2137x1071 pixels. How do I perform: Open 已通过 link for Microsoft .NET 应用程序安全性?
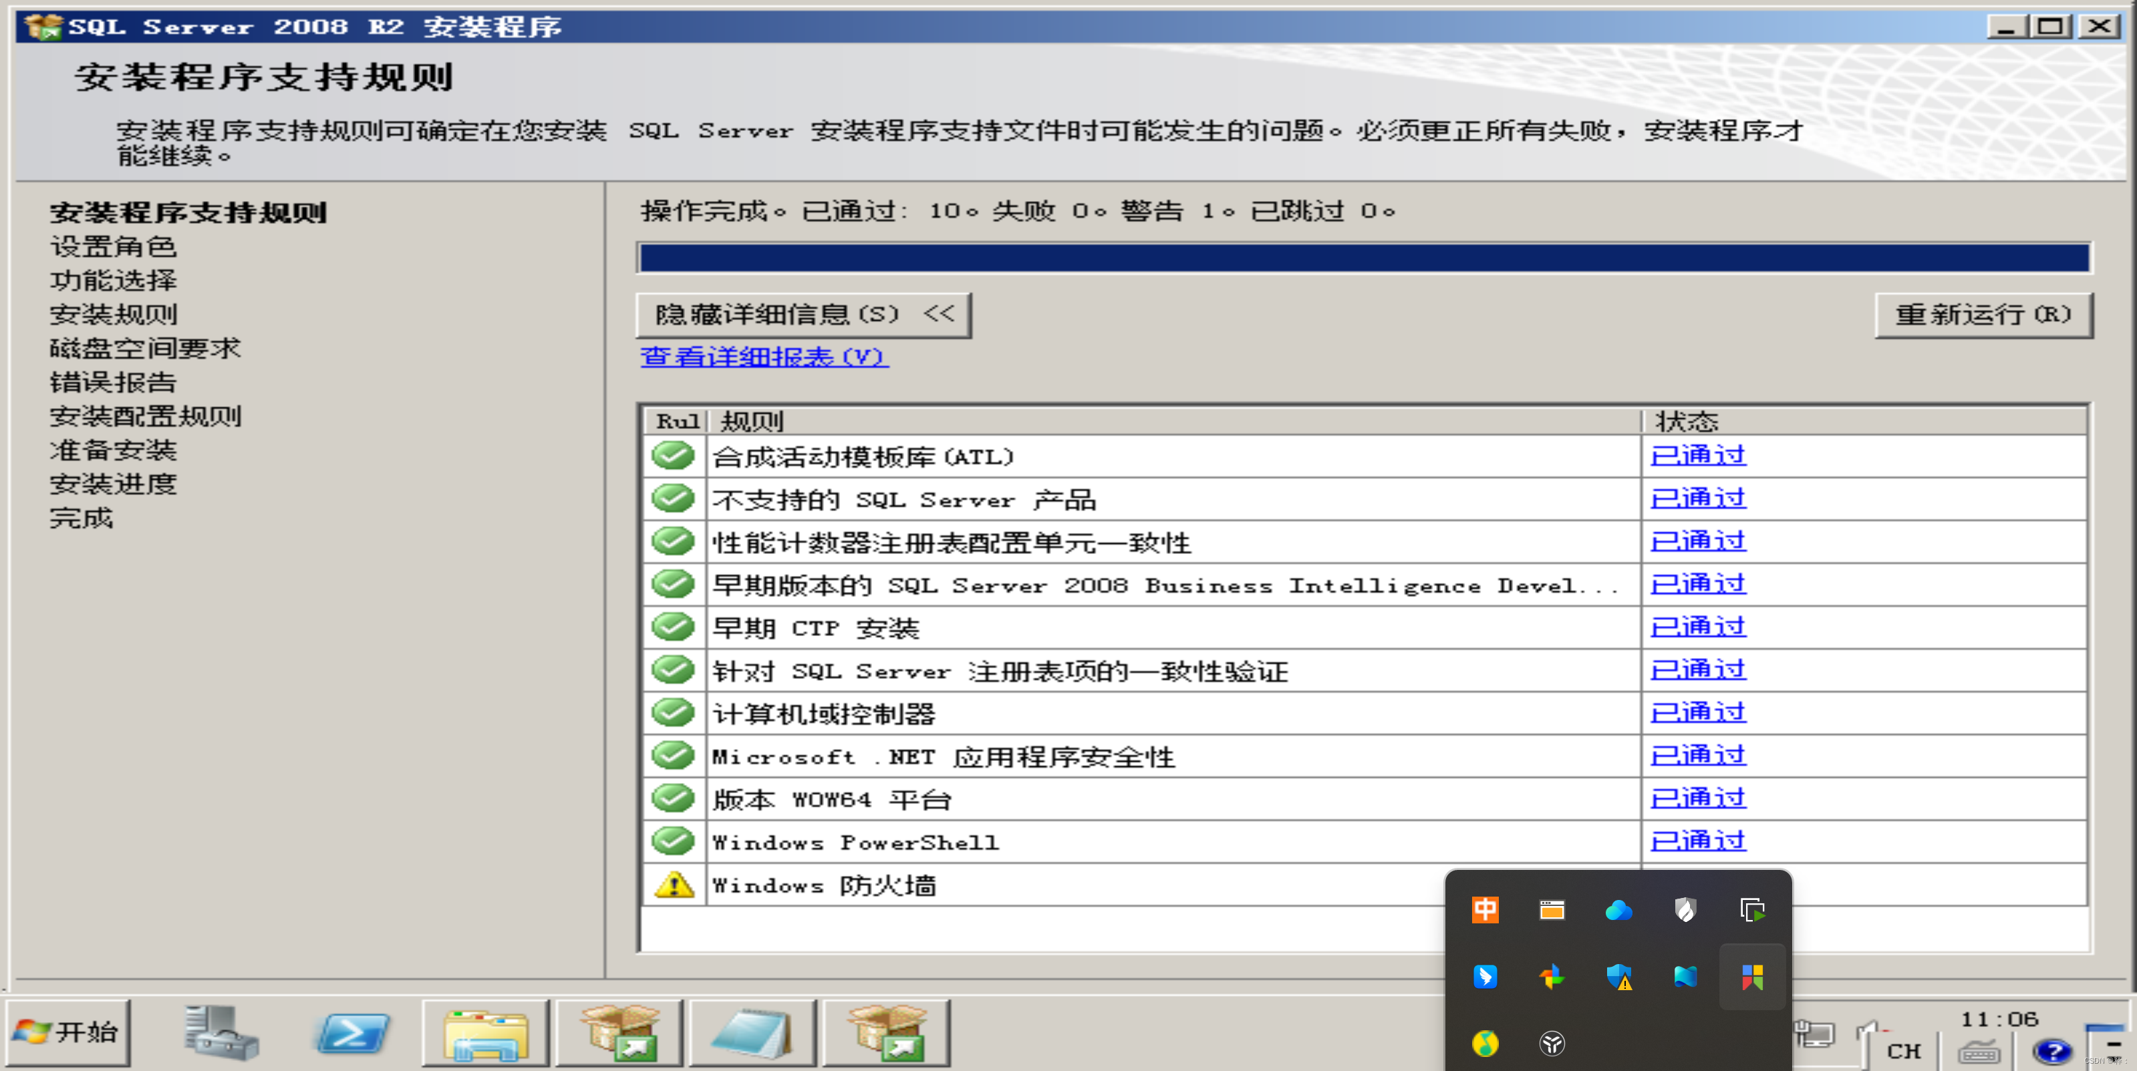(1698, 756)
